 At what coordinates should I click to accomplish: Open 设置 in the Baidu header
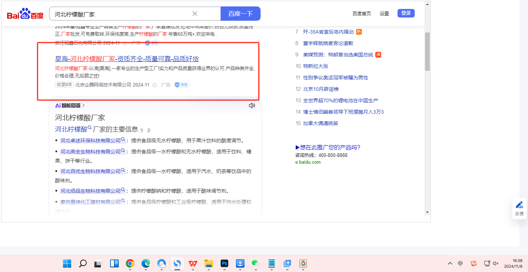tap(384, 14)
